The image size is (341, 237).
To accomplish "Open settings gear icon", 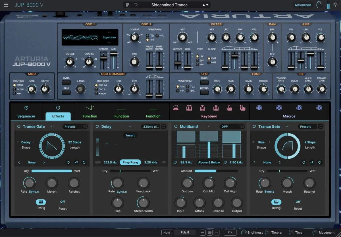I will (335, 5).
